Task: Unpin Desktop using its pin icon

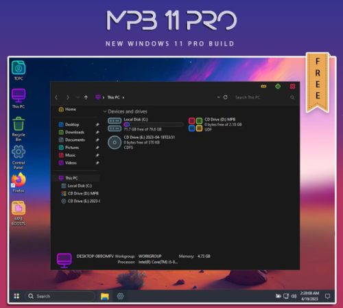Action: [97, 124]
